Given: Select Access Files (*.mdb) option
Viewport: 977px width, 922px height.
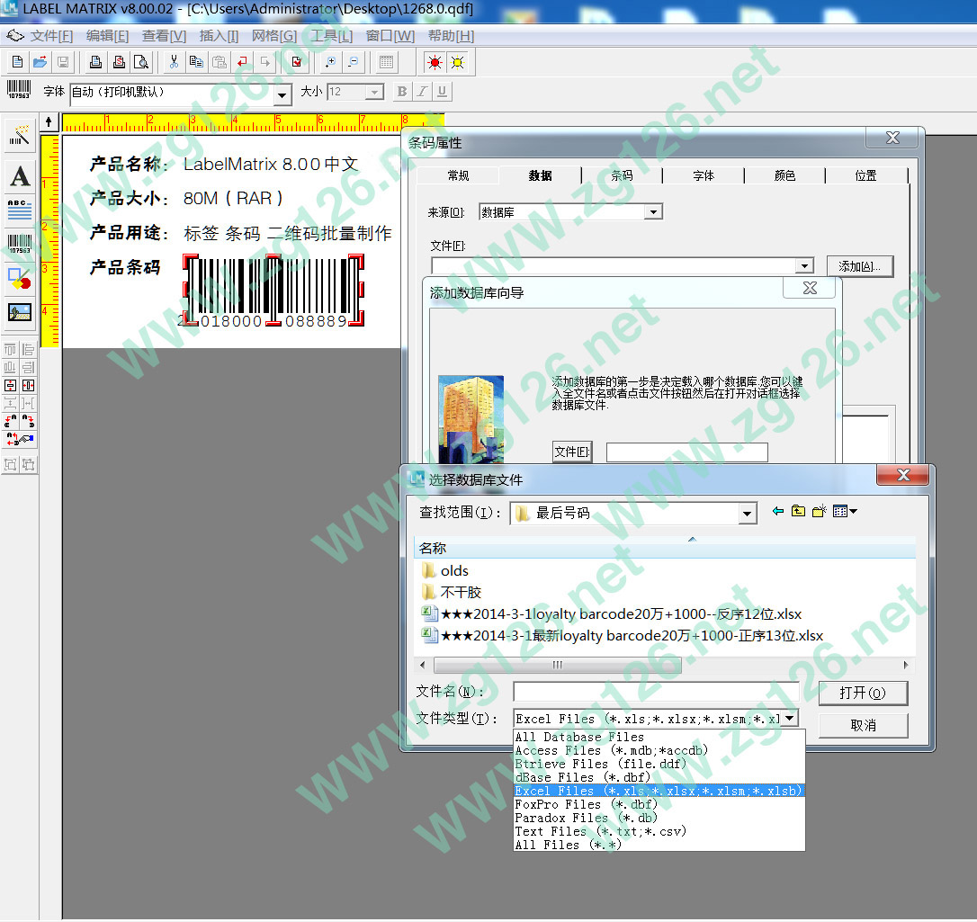Looking at the screenshot, I should tap(659, 751).
